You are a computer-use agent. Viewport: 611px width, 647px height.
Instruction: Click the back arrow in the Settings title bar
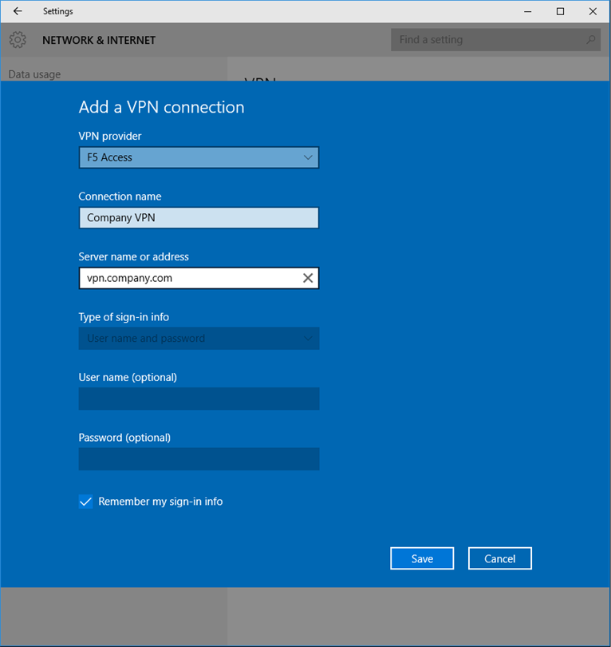click(x=18, y=11)
